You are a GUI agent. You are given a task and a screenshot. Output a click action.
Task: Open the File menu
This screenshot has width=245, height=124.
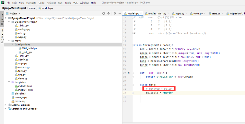[8, 3]
